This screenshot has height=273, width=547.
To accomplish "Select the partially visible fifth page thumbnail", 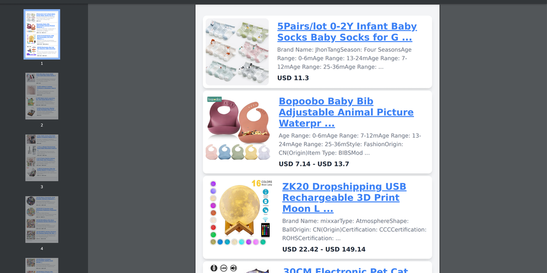I will [x=42, y=266].
